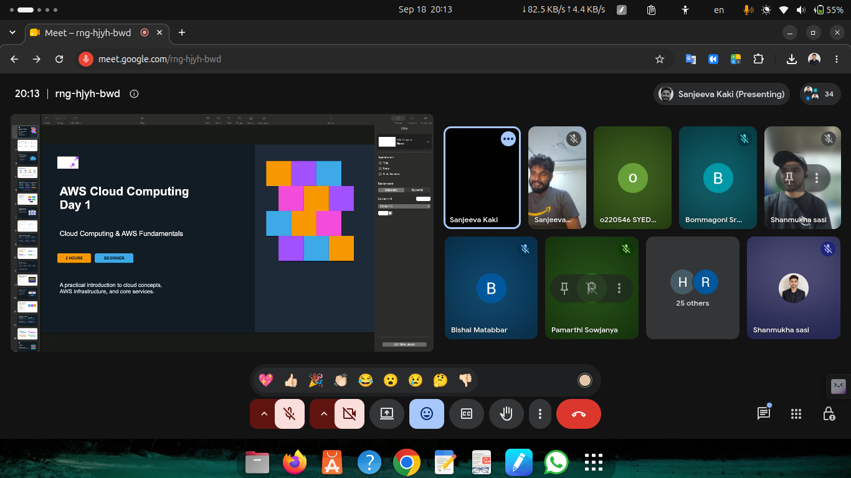Start presenting your screen
Screen dimensions: 851x478
click(x=387, y=414)
